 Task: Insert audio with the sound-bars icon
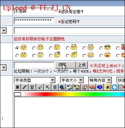[x=92, y=87]
